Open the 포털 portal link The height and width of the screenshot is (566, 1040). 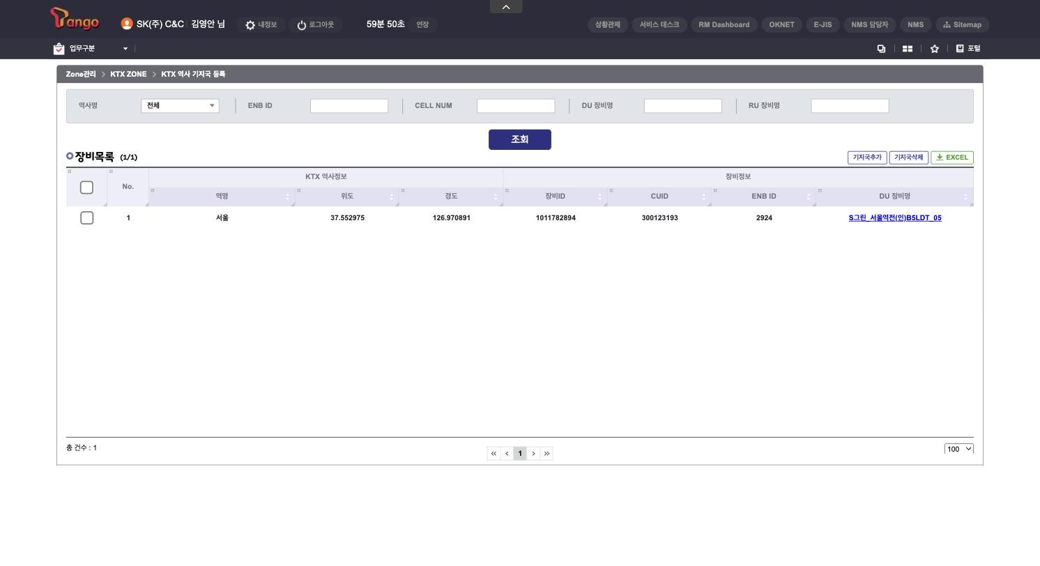(968, 48)
